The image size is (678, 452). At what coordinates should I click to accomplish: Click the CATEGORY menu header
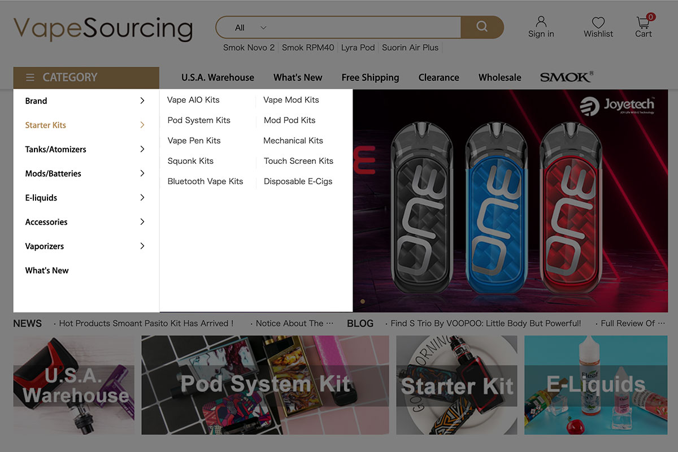[x=86, y=78]
